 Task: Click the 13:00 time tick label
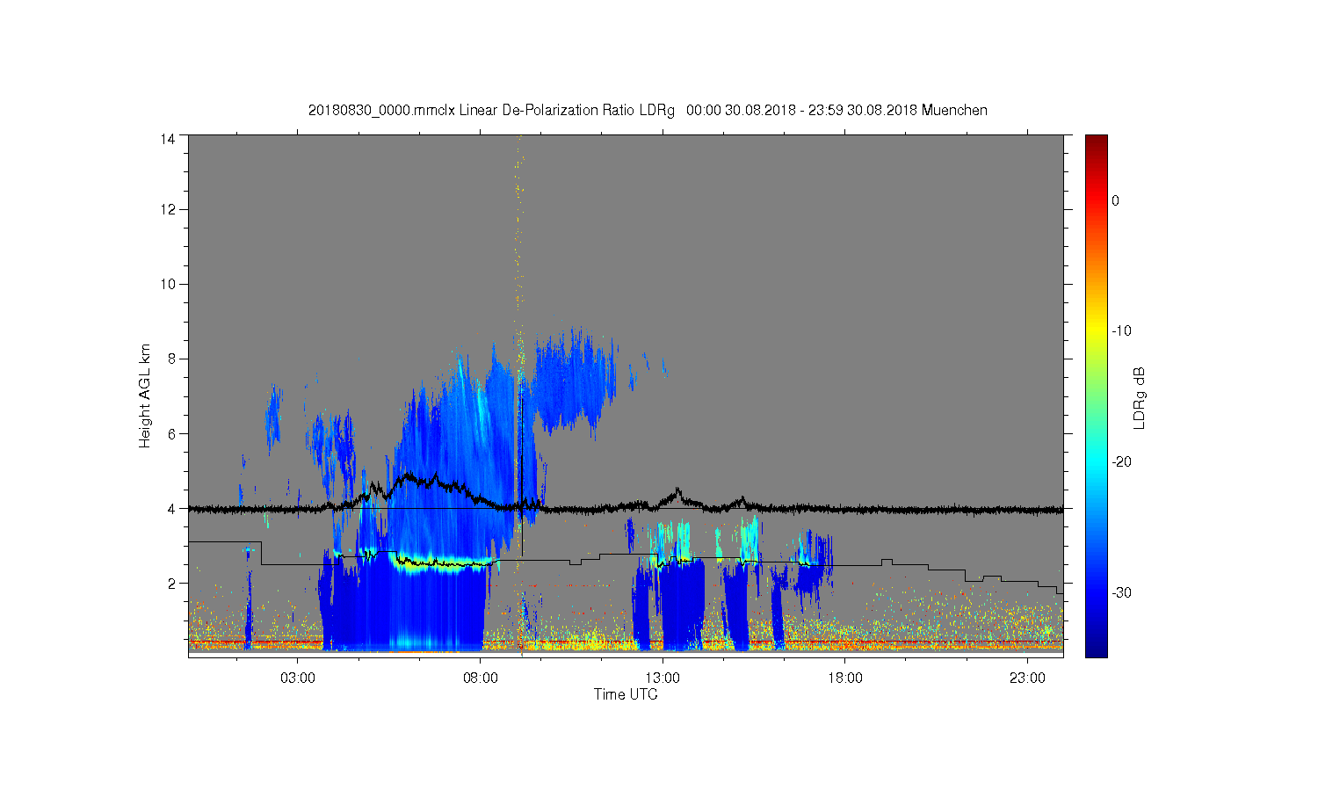tap(663, 679)
